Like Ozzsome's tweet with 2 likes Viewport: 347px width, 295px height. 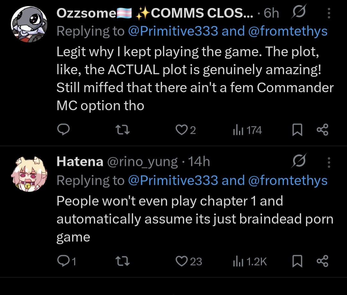click(x=181, y=130)
